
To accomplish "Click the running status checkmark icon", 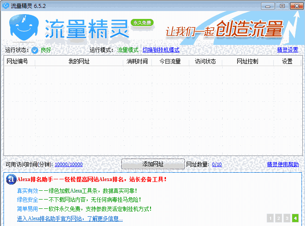I will point(35,50).
